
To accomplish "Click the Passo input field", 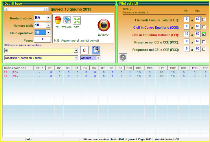I will (x=42, y=40).
